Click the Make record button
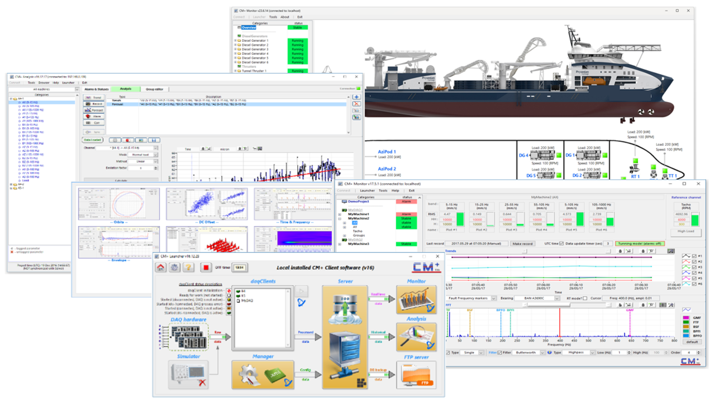This screenshot has width=712, height=401. tap(522, 244)
